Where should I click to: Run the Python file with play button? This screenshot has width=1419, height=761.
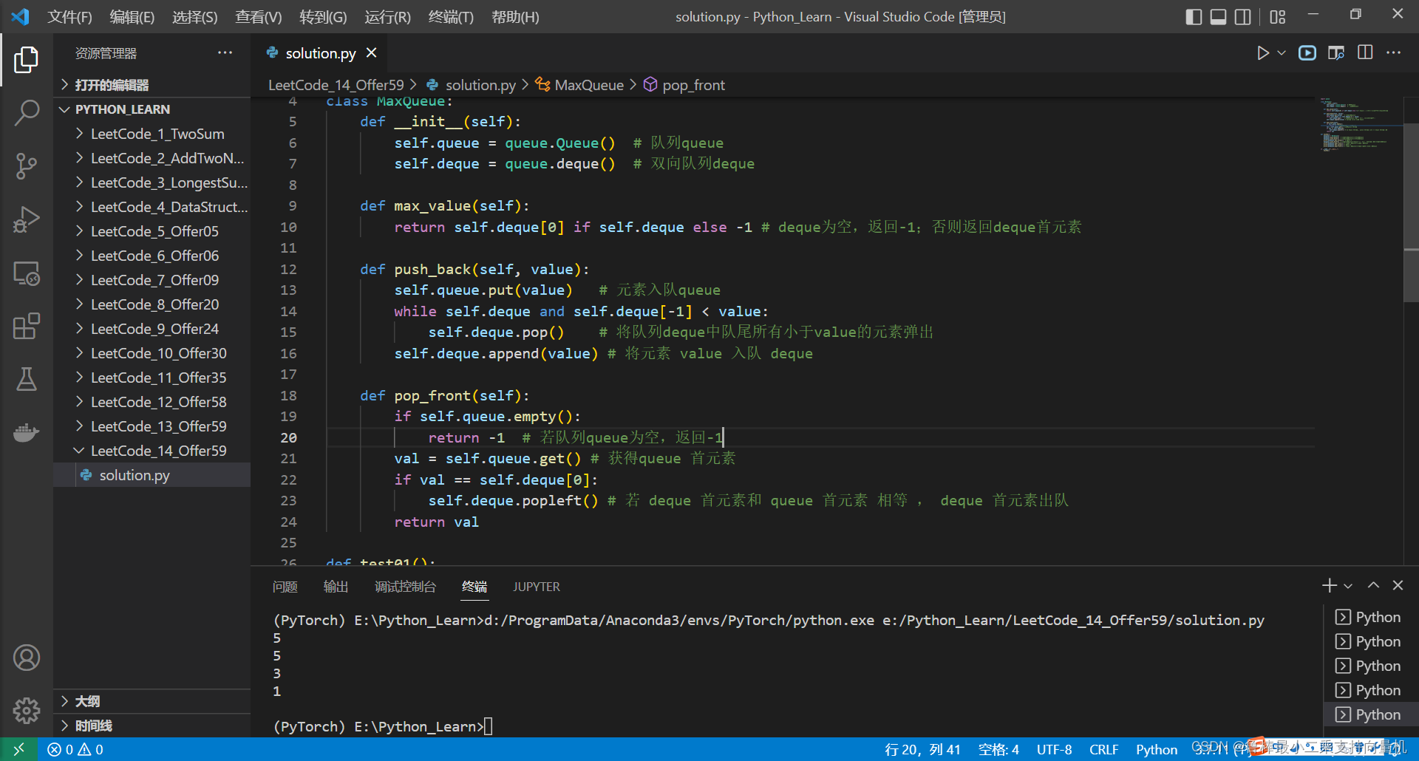[x=1262, y=53]
